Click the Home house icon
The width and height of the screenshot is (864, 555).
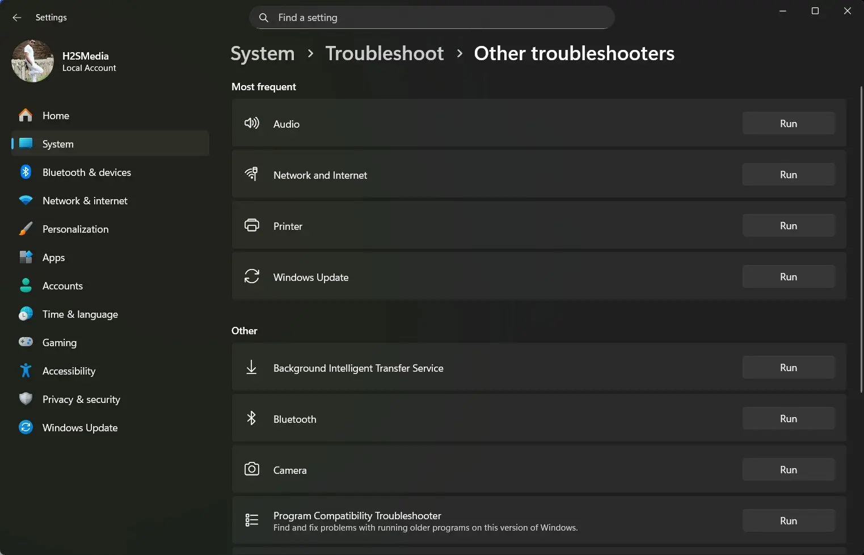(26, 115)
